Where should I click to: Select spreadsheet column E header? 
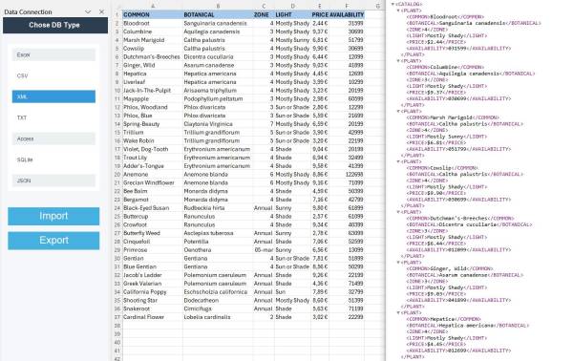click(320, 6)
